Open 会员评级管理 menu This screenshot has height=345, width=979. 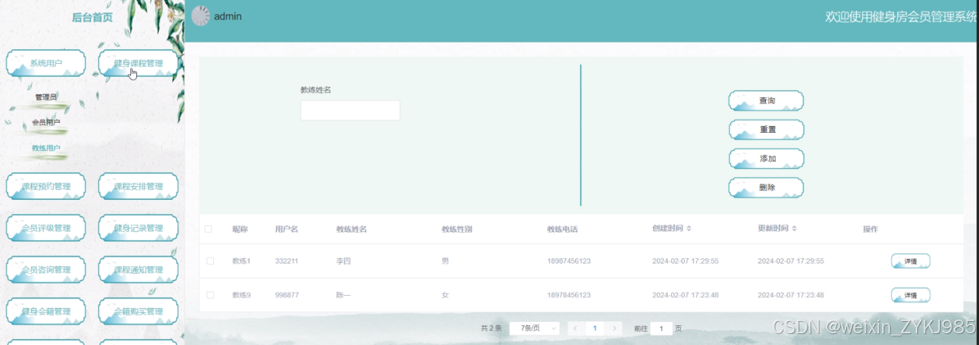(46, 228)
